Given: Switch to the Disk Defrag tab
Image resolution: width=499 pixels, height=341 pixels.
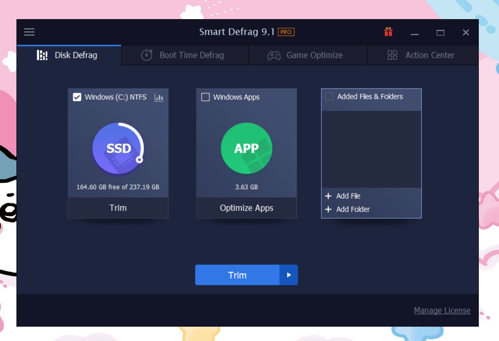Looking at the screenshot, I should coord(69,55).
